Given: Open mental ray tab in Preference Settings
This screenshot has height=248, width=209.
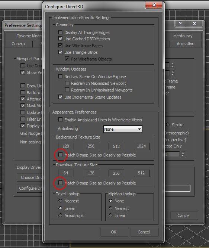Looking at the screenshot, I should (x=183, y=36).
